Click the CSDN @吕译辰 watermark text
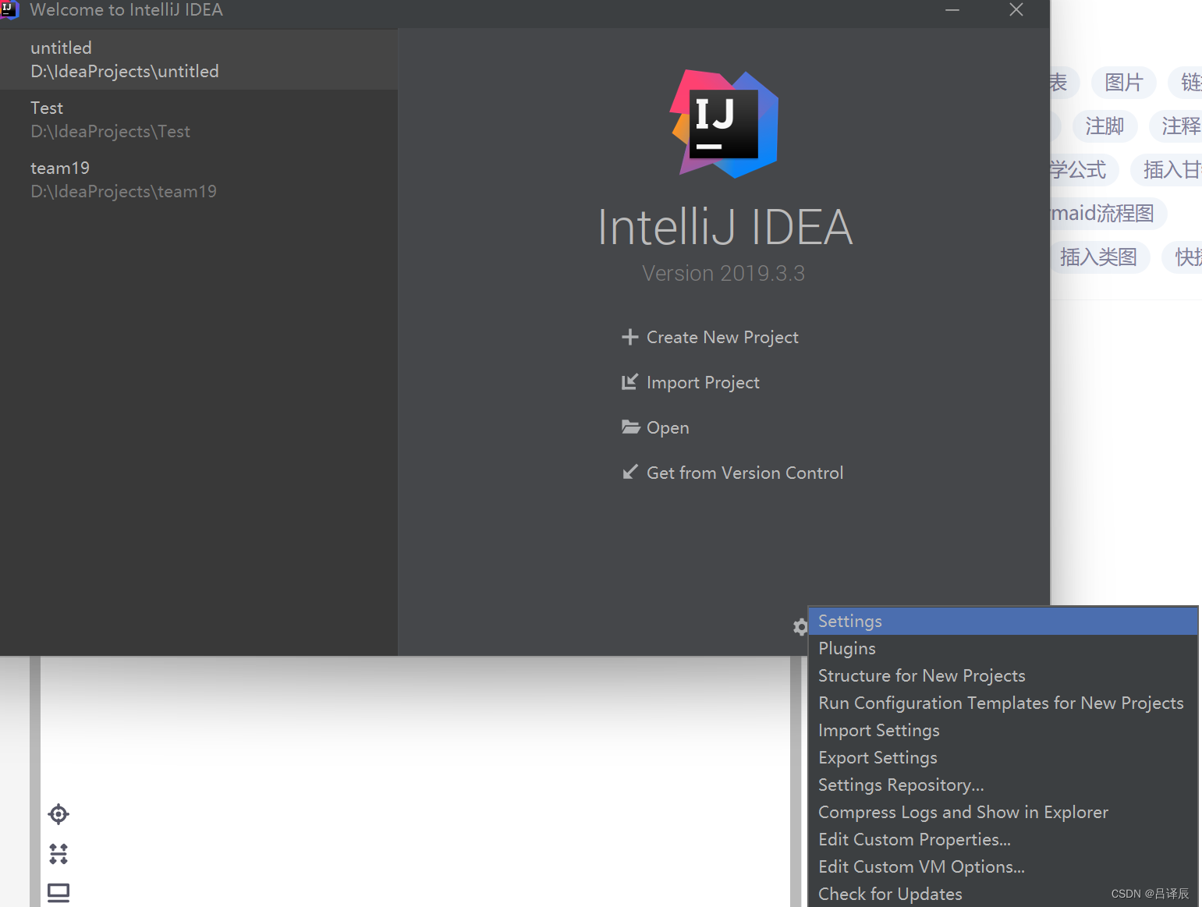This screenshot has width=1202, height=907. coord(1150,894)
